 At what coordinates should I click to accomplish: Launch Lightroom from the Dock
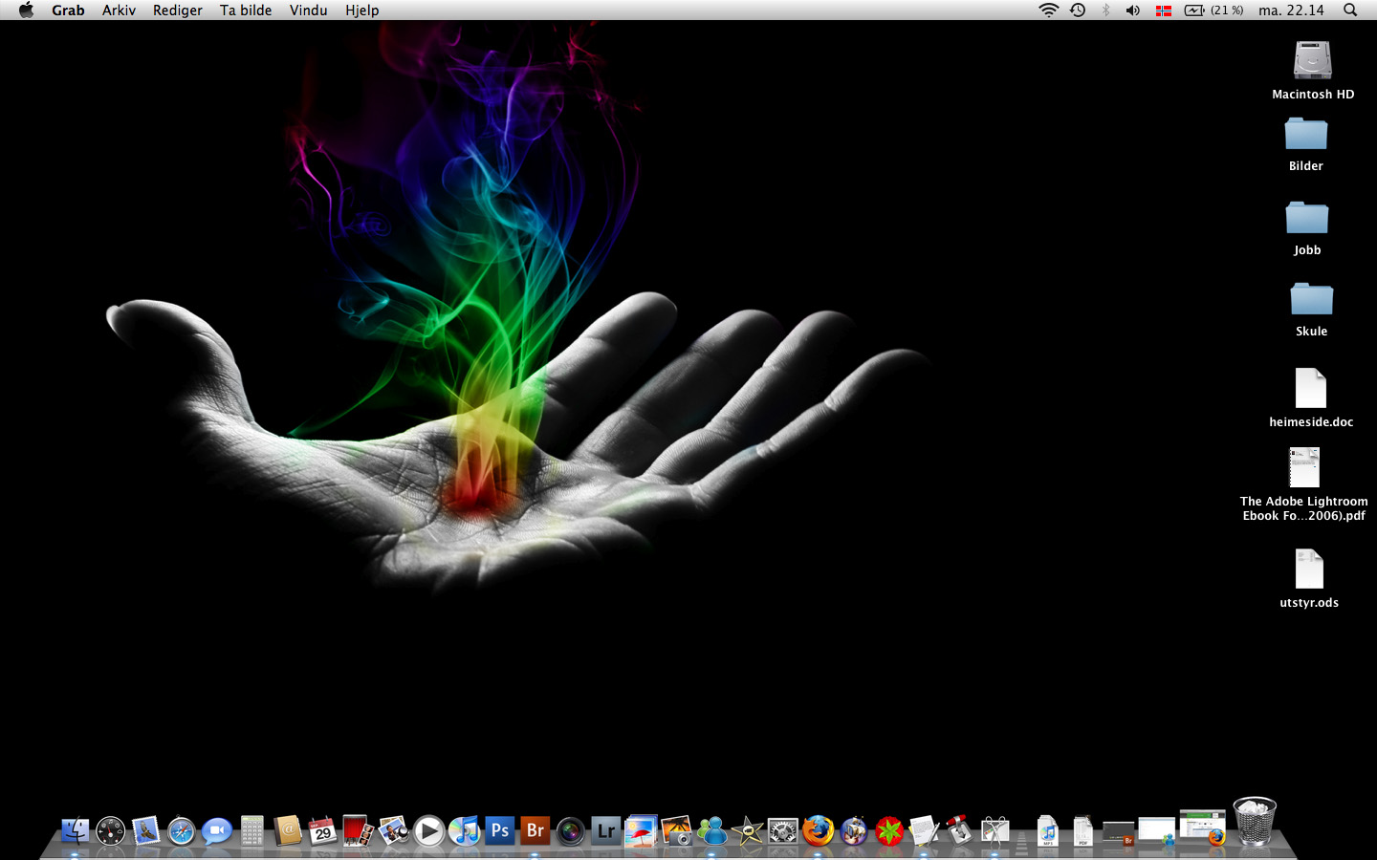[605, 830]
